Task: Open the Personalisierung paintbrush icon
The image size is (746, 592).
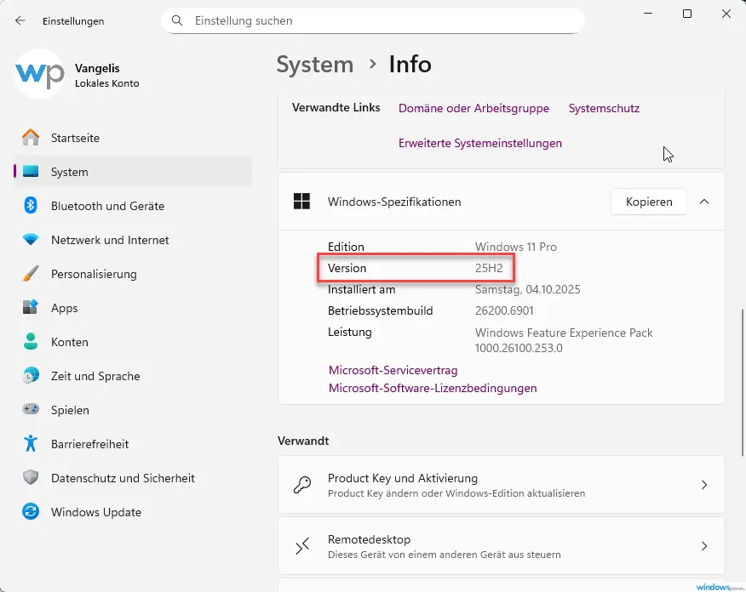Action: point(31,274)
